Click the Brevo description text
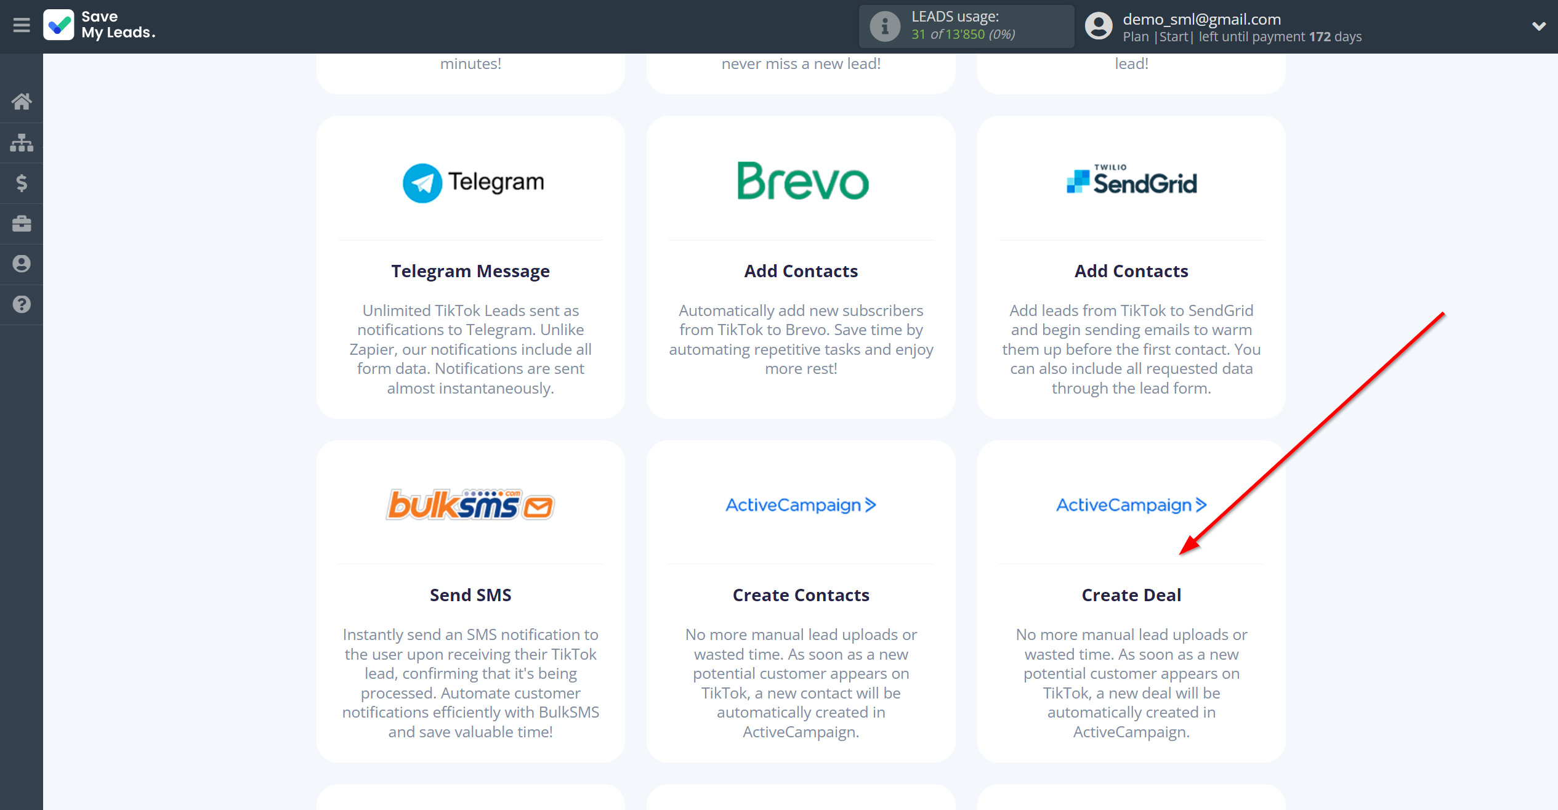Viewport: 1558px width, 810px height. coord(801,339)
